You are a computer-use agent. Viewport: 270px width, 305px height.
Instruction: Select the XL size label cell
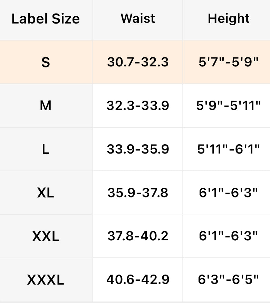(46, 193)
